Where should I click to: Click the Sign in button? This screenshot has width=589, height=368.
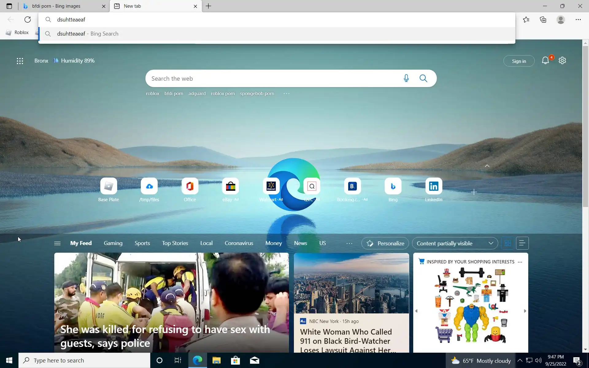[519, 61]
